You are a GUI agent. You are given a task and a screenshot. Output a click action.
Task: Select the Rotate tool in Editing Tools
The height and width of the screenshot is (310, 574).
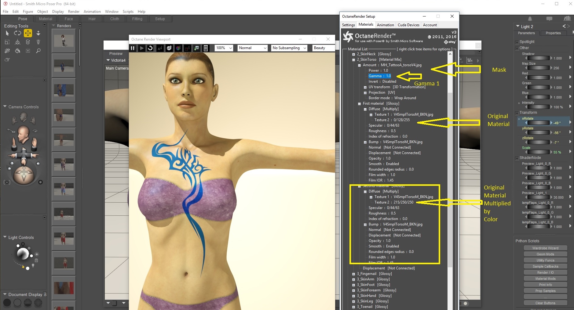[17, 33]
